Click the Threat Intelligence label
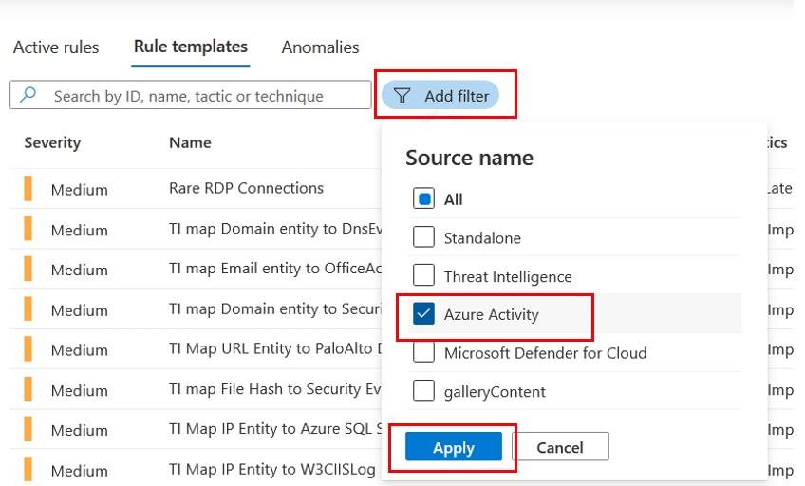805x486 pixels. pyautogui.click(x=508, y=276)
